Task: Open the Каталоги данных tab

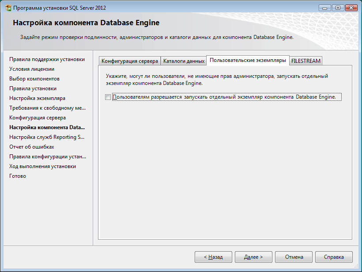Action: click(184, 61)
